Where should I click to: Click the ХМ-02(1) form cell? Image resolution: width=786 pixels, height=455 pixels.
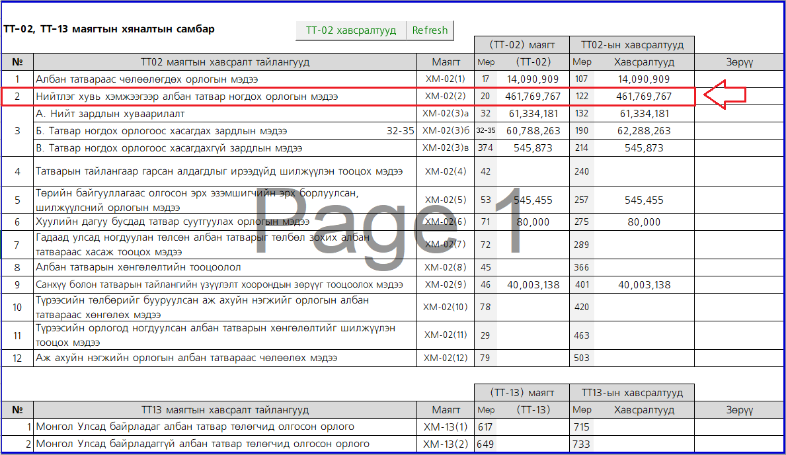tap(446, 79)
